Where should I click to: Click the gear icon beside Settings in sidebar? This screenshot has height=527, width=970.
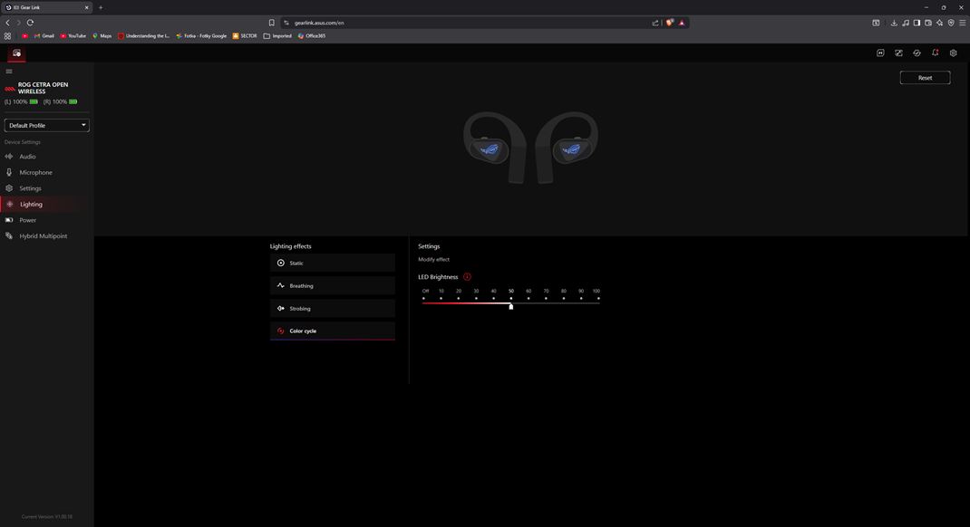9,188
